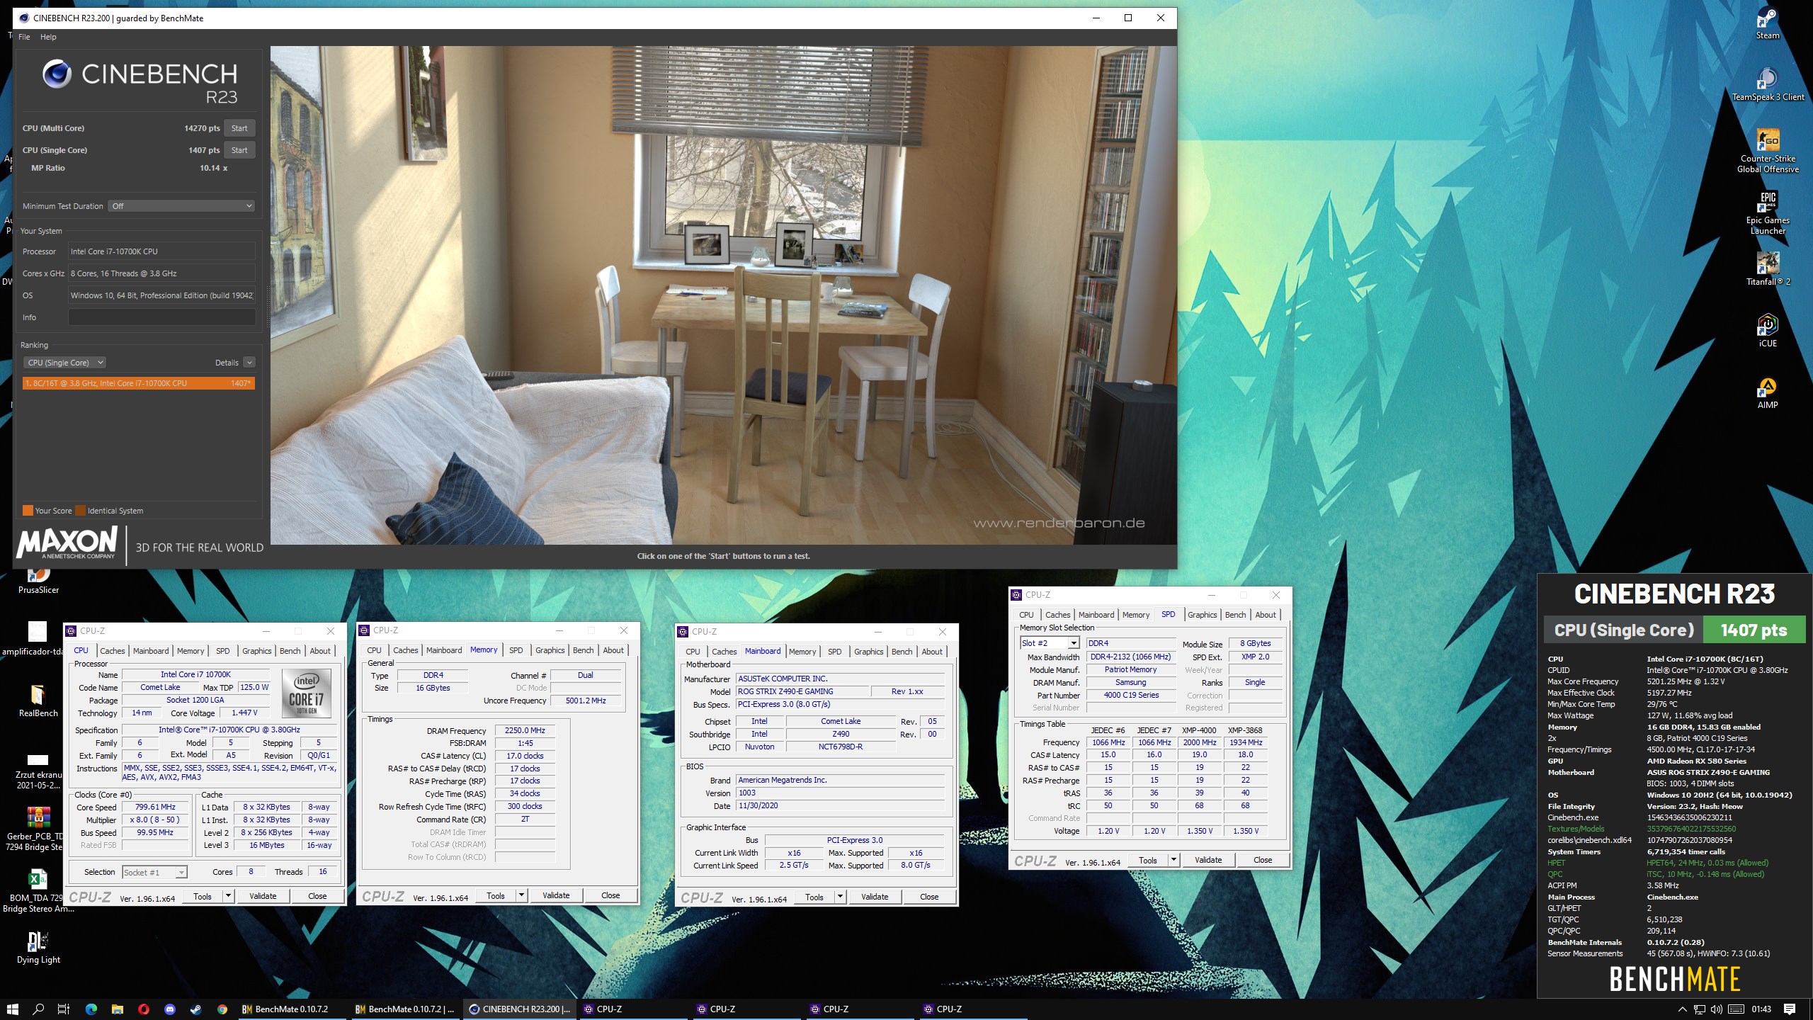Viewport: 1813px width, 1020px height.
Task: Open the CPU (Single Core) ranking dropdown
Action: tap(64, 363)
